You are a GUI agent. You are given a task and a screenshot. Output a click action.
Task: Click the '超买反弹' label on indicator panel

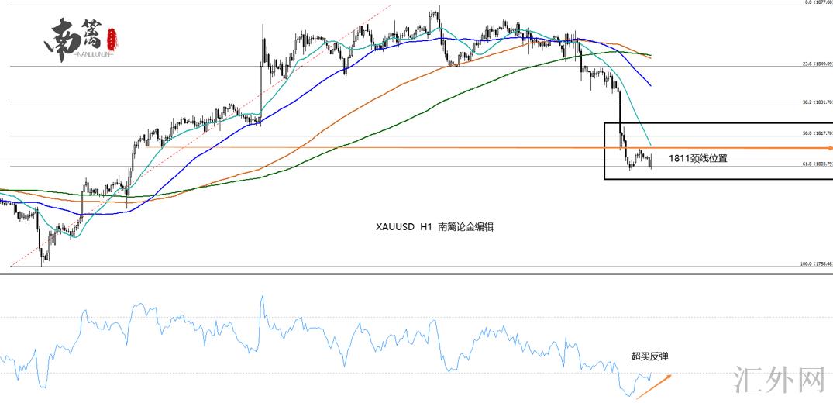click(x=649, y=356)
